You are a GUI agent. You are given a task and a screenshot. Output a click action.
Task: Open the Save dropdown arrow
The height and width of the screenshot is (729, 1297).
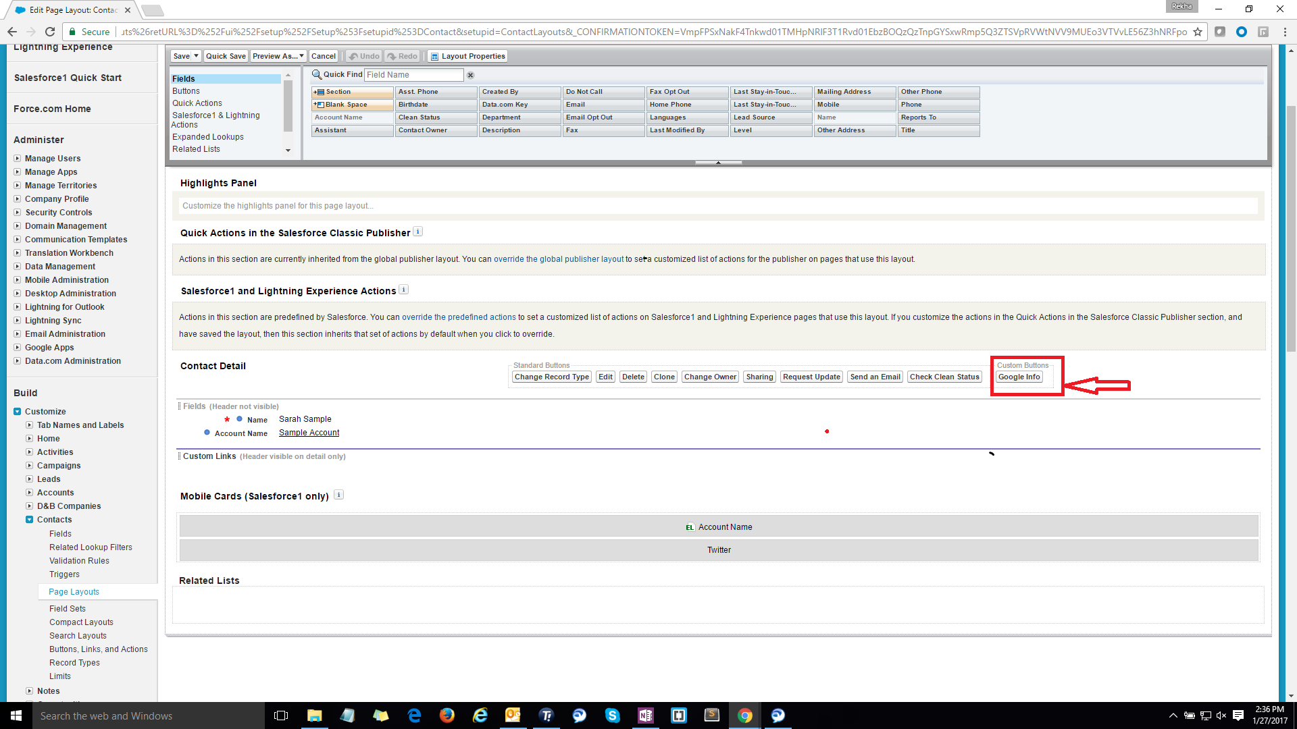click(196, 56)
